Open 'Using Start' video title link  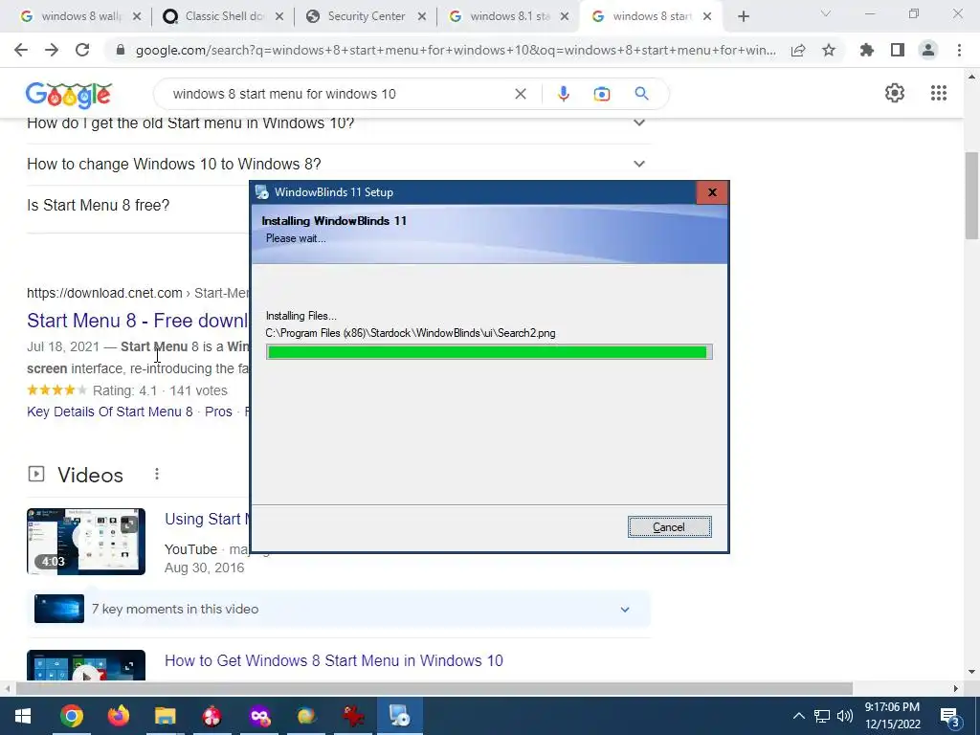click(207, 520)
